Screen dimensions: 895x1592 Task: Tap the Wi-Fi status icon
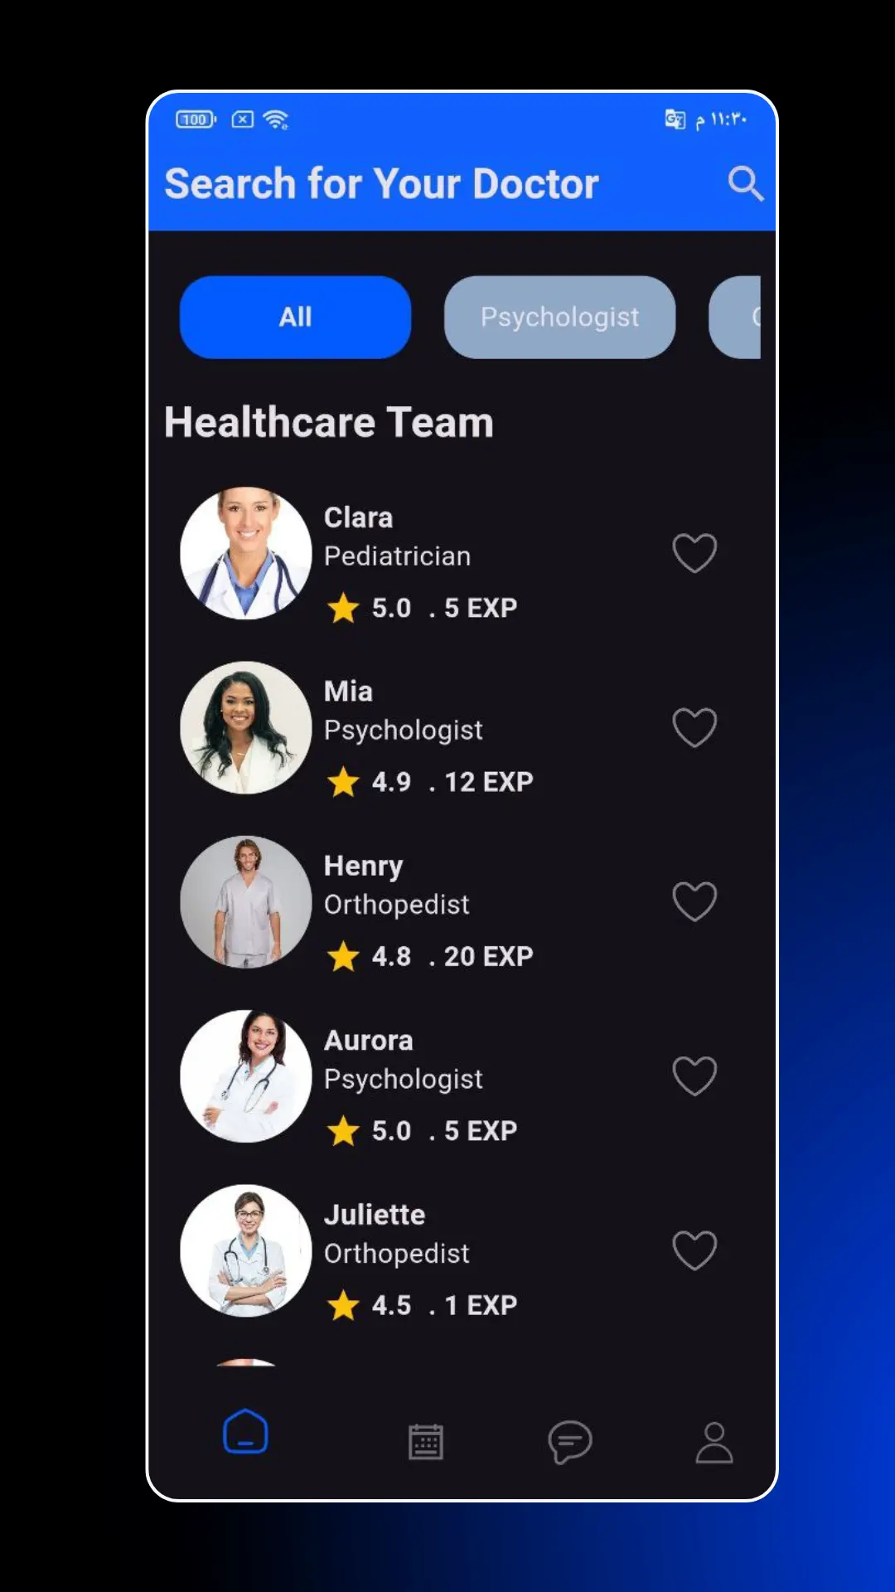(275, 119)
